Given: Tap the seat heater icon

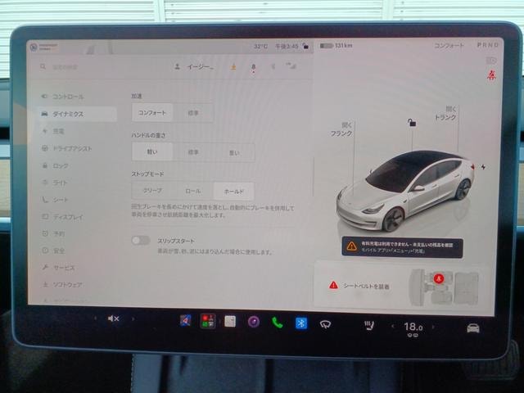Looking at the screenshot, I should (x=368, y=326).
